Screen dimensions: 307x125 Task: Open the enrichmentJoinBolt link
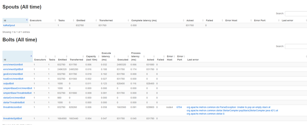click(x=13, y=64)
